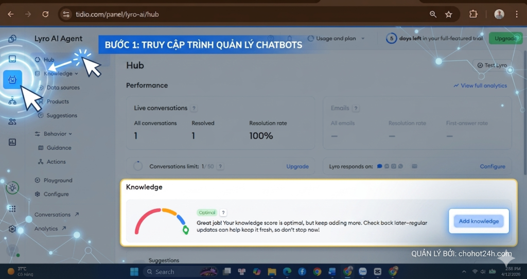Click the lightbulb tips icon
The width and height of the screenshot is (527, 279).
click(12, 188)
